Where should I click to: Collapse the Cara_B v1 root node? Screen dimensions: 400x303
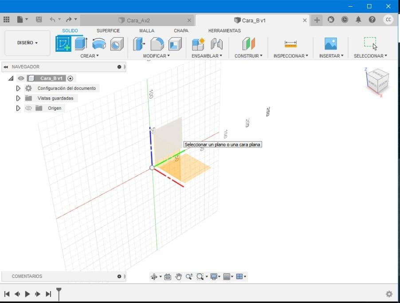[11, 78]
